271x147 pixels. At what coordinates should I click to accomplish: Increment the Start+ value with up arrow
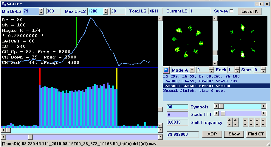(263, 69)
